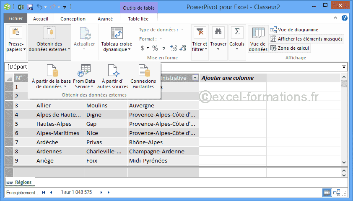Apply thousands separator format
The width and height of the screenshot is (353, 201).
164,48
